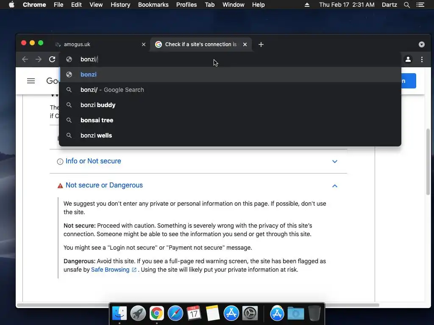Choose the bonzi/ Google Search suggestion
This screenshot has width=434, height=325.
click(x=230, y=90)
